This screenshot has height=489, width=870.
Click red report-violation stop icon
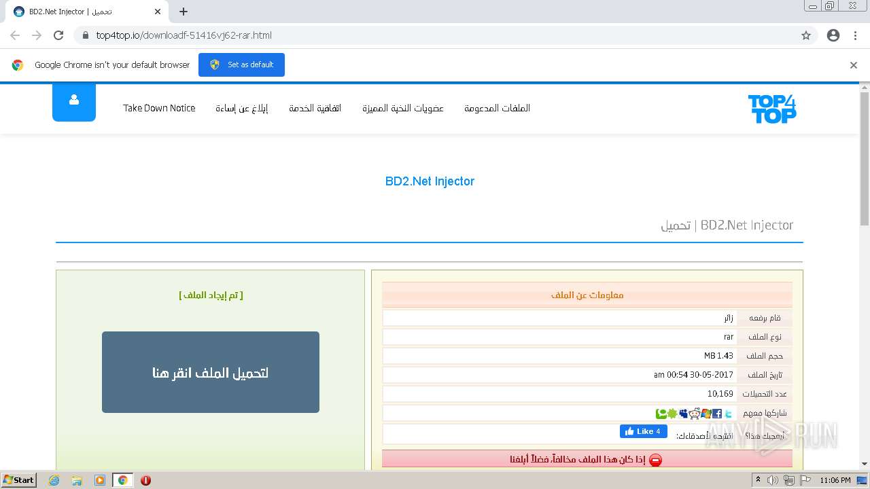(x=655, y=460)
